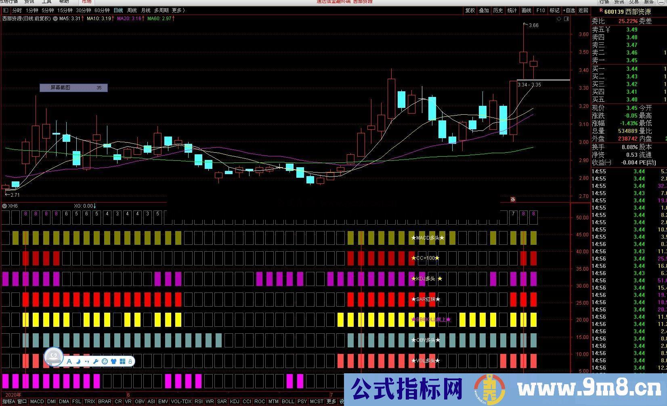
Task: Open the 更多 periods dropdown in the period bar
Action: click(178, 11)
